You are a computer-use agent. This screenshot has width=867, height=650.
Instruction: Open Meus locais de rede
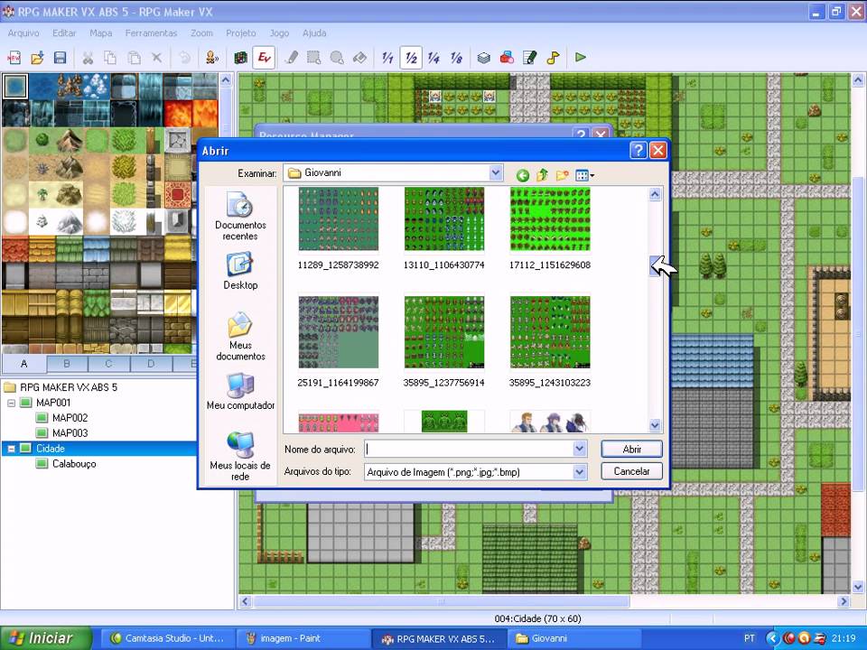pos(240,457)
